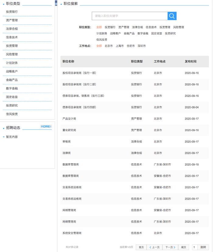213x252 pixels.
Task: Select 计划财务 in the sidebar list
Action: tap(12, 63)
